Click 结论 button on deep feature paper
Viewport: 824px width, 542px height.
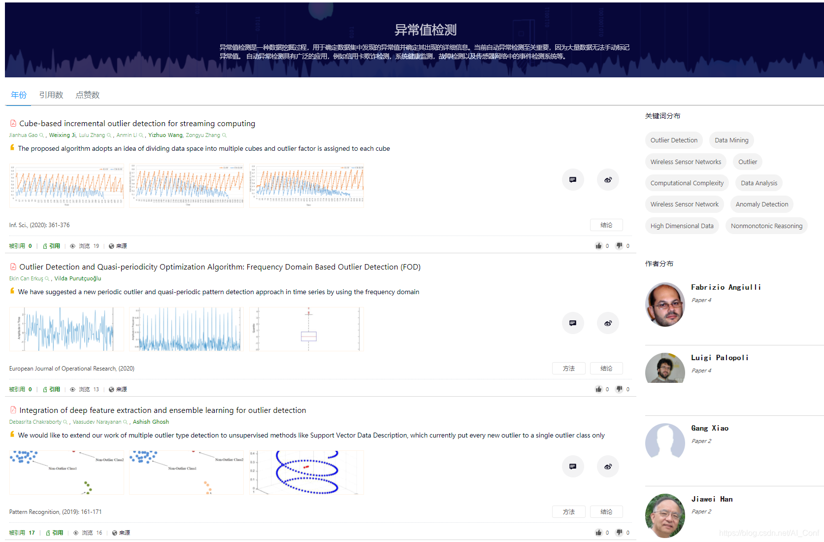pyautogui.click(x=606, y=512)
